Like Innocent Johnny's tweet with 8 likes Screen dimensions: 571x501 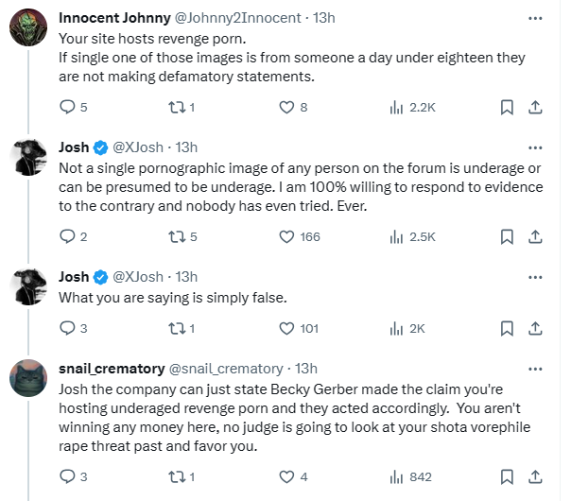(x=287, y=108)
